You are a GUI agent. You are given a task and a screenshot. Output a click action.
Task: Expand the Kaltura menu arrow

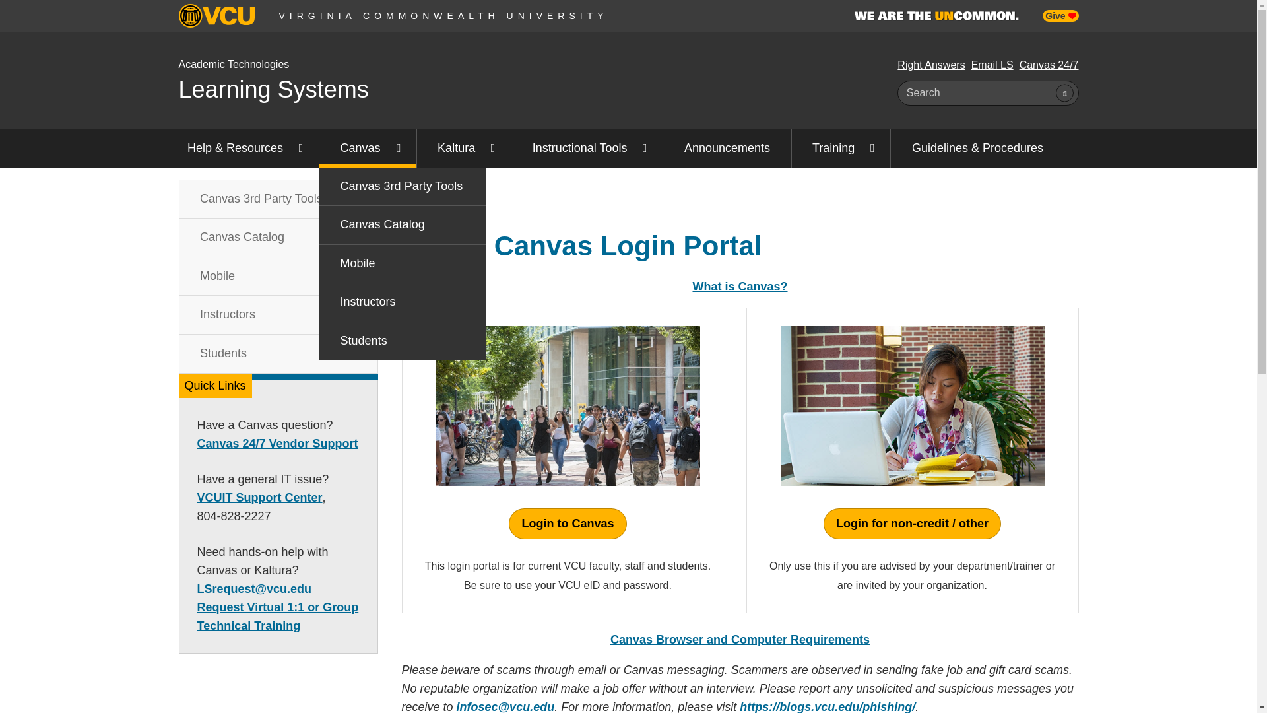[x=493, y=149]
